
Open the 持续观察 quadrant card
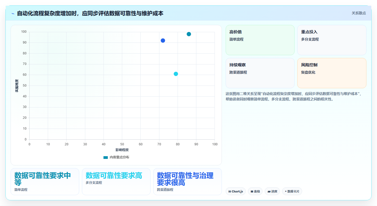pos(260,73)
